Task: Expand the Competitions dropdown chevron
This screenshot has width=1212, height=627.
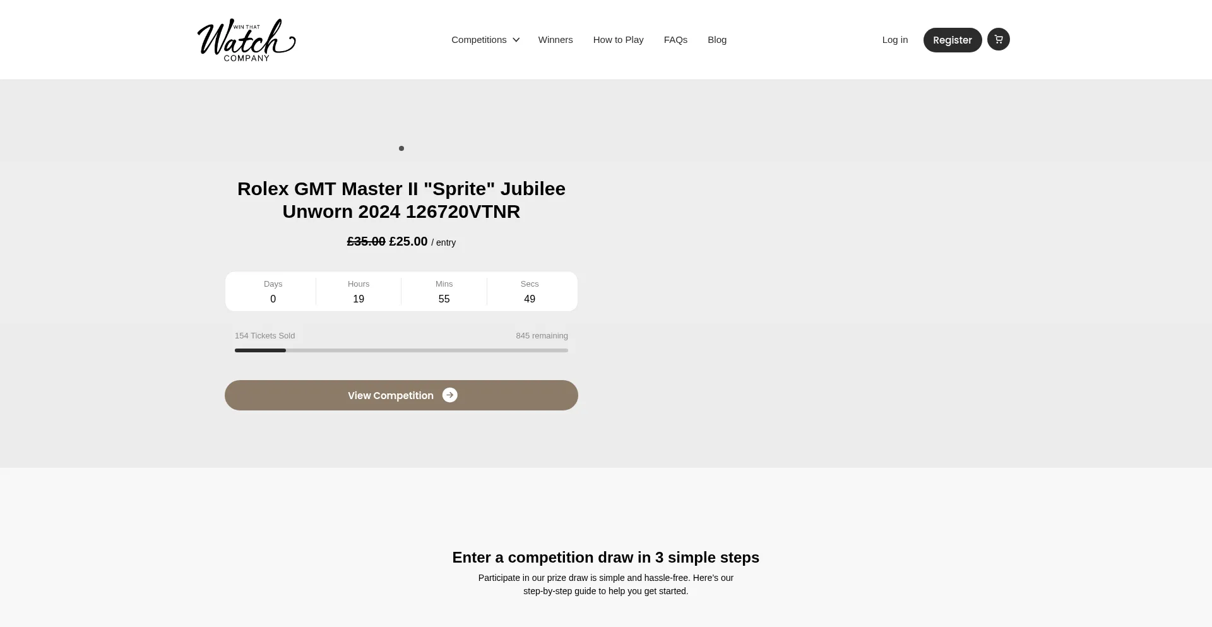Action: (x=516, y=40)
